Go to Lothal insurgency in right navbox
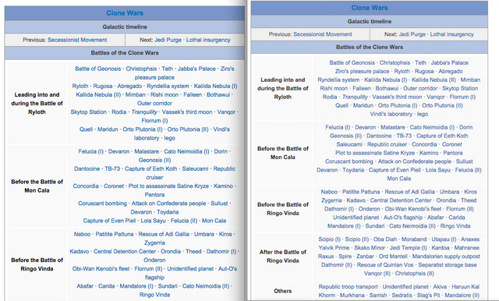The height and width of the screenshot is (301, 499). (x=452, y=34)
